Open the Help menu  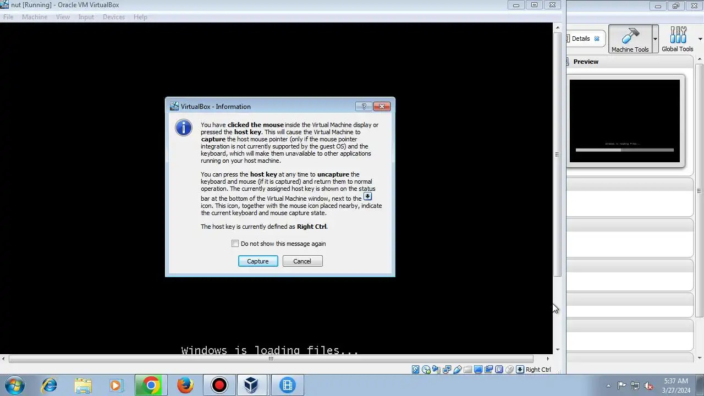(140, 17)
